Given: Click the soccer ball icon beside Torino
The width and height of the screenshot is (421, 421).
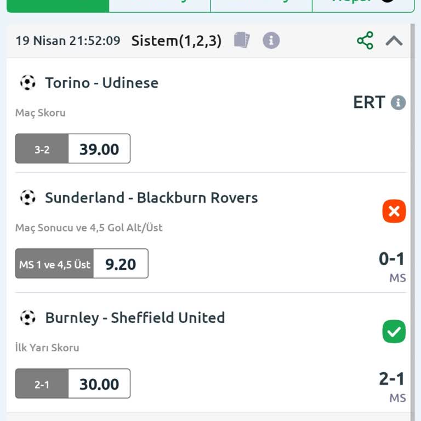Looking at the screenshot, I should (x=28, y=83).
